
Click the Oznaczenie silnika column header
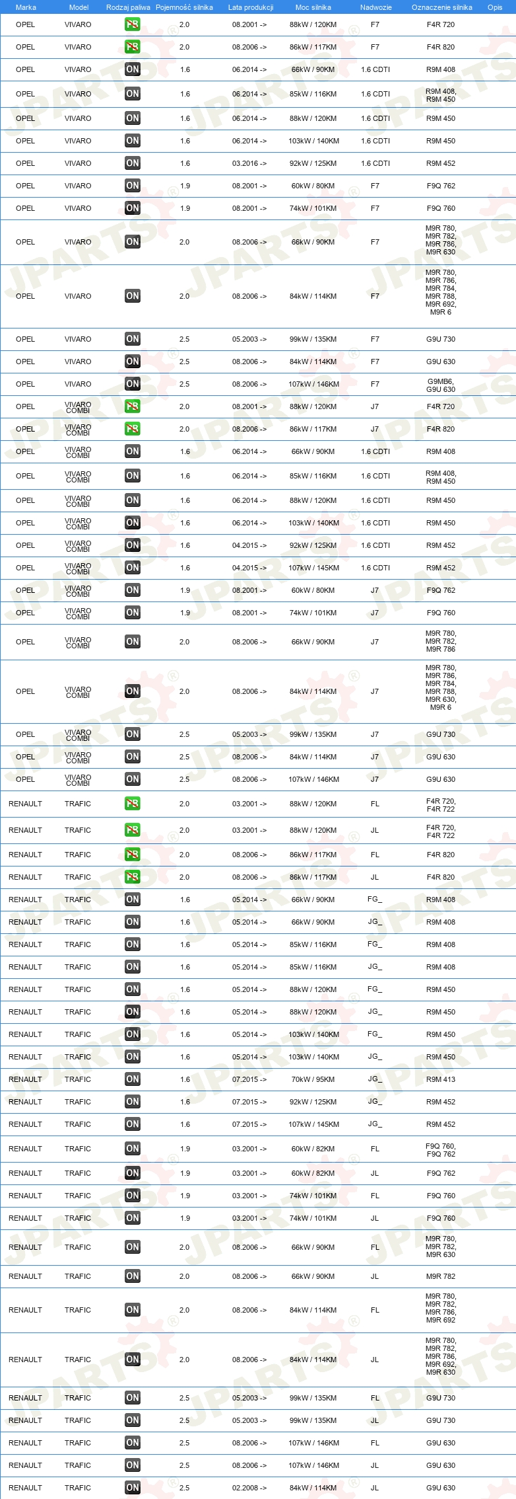tap(442, 7)
